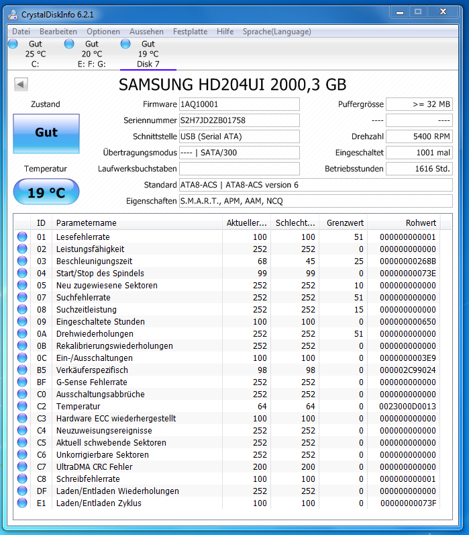
Task: Click the Grenzwert column header
Action: tap(344, 222)
